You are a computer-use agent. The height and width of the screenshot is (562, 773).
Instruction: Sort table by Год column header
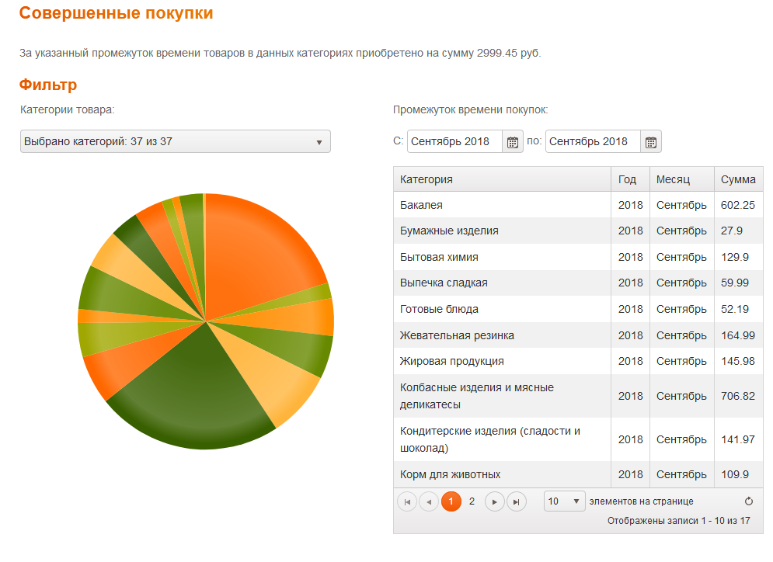tap(631, 179)
